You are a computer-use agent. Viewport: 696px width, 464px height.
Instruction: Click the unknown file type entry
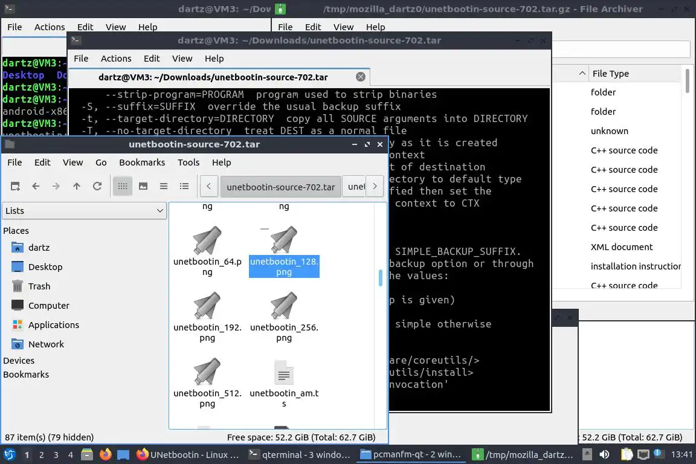(610, 131)
